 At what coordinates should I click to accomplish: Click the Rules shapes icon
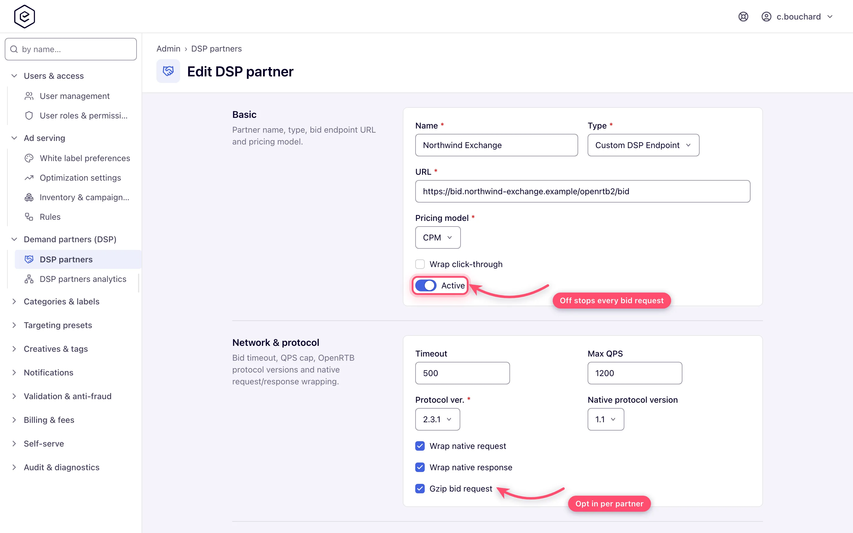click(x=29, y=217)
